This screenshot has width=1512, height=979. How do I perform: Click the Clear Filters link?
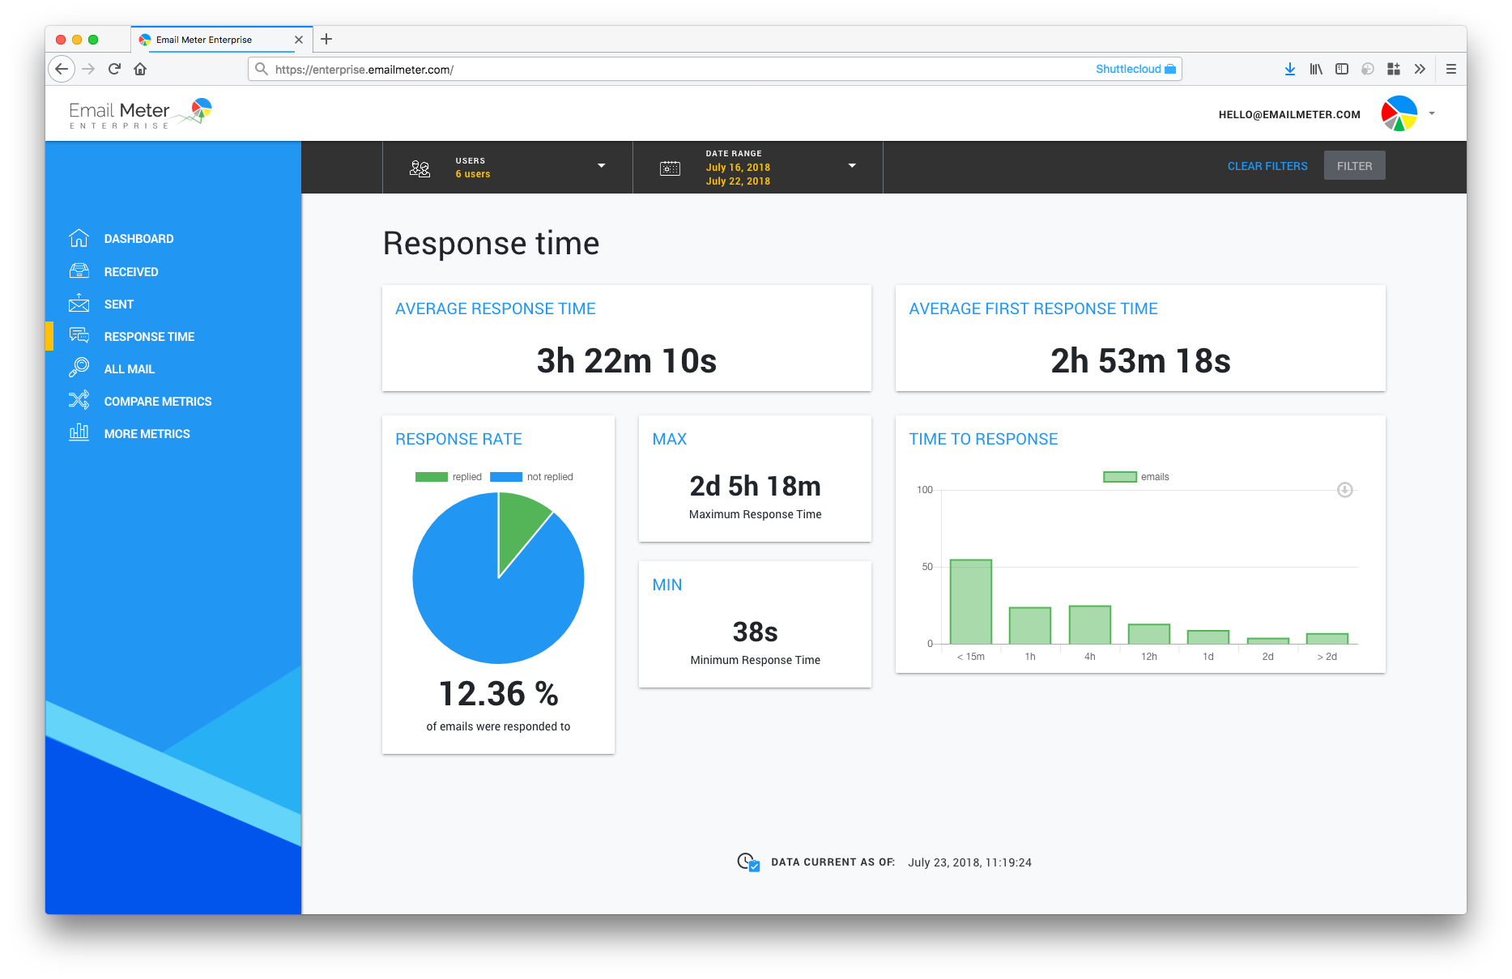[x=1267, y=165]
